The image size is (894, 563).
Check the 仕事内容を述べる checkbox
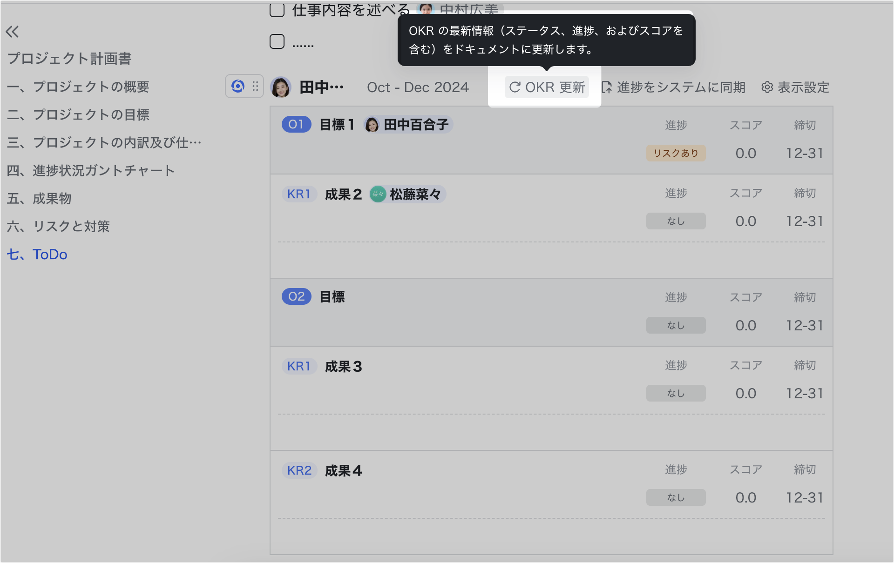coord(277,10)
